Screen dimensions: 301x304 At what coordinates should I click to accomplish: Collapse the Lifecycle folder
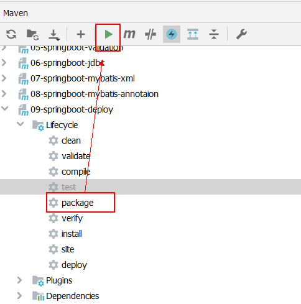20,124
